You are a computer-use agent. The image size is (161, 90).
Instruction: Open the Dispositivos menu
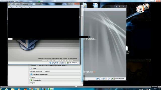click(23, 7)
